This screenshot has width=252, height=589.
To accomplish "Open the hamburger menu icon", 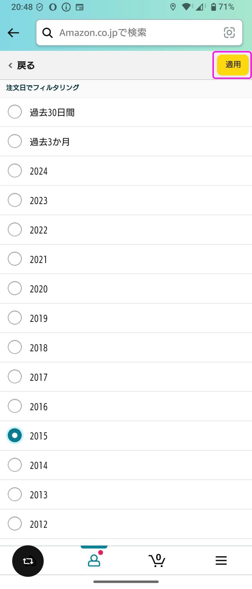I will coord(221,560).
